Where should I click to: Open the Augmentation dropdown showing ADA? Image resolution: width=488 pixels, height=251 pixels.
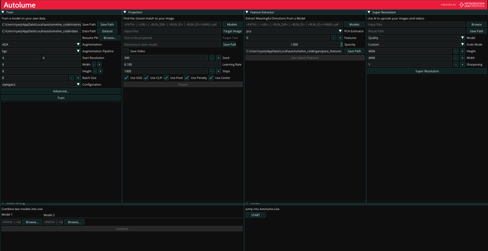[x=41, y=44]
